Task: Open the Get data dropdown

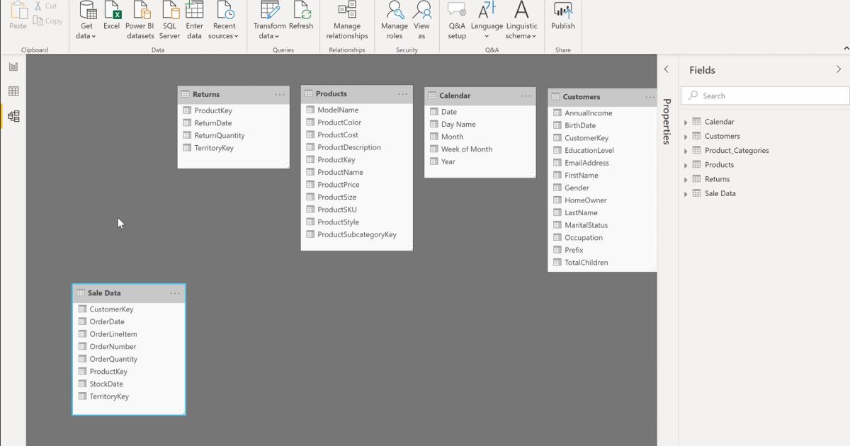Action: (x=85, y=21)
